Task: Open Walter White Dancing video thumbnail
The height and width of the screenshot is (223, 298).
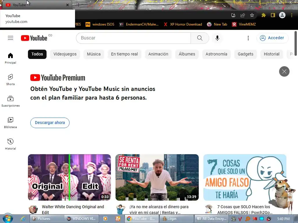Action: click(69, 177)
